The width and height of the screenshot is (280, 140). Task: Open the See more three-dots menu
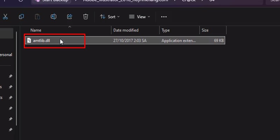pos(164,17)
